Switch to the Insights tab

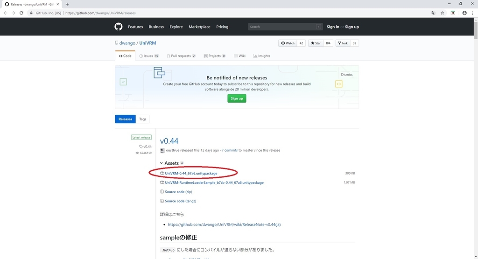tap(261, 56)
